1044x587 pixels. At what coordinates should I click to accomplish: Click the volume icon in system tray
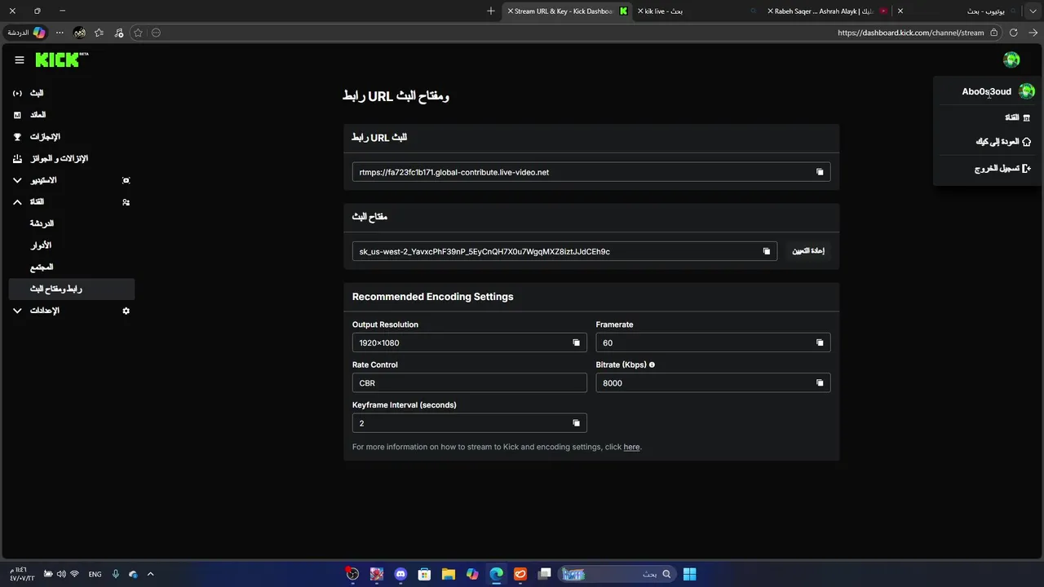click(x=61, y=574)
